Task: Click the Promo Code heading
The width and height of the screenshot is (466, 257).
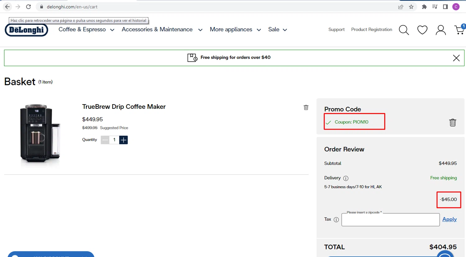Action: (x=343, y=109)
